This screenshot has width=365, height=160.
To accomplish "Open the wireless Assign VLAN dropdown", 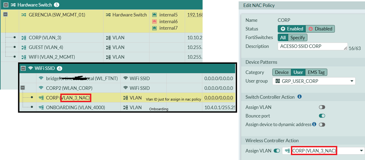I will 323,151.
